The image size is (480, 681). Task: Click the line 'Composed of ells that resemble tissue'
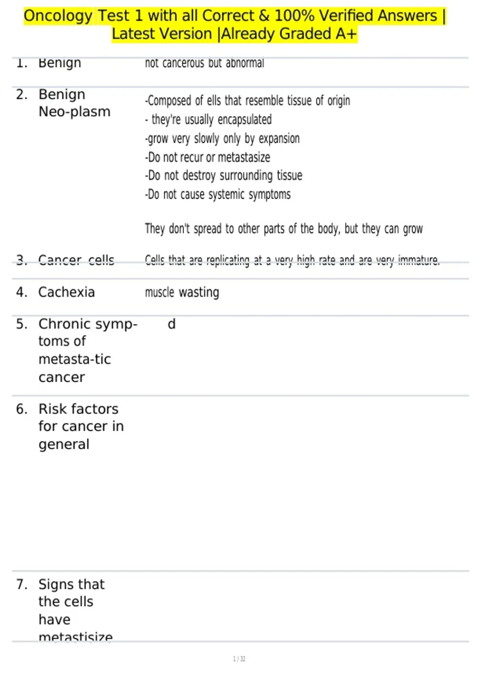coord(247,101)
